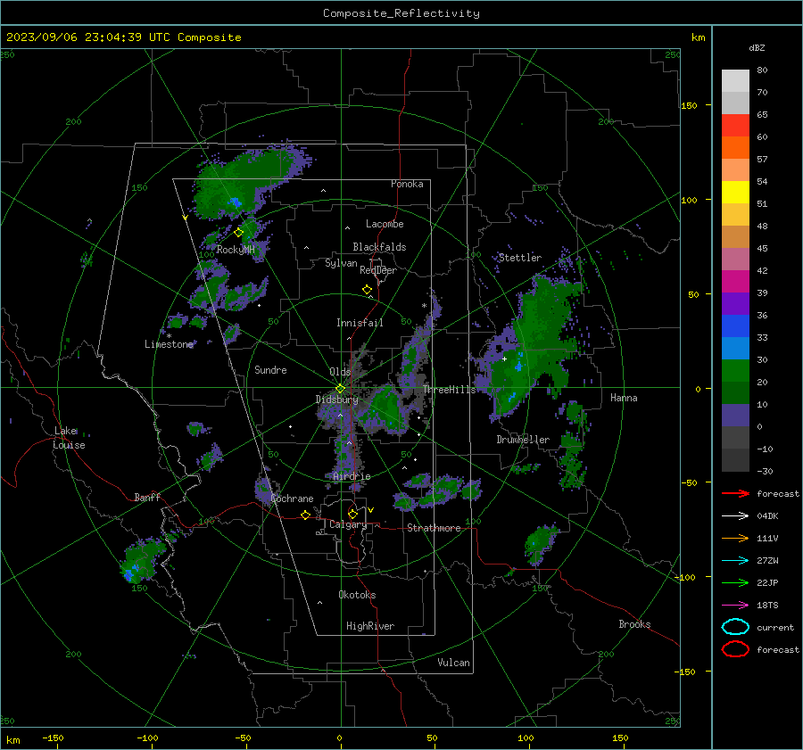Click the dBZ legend heading
Viewport: 803px width, 750px height.
coord(757,48)
